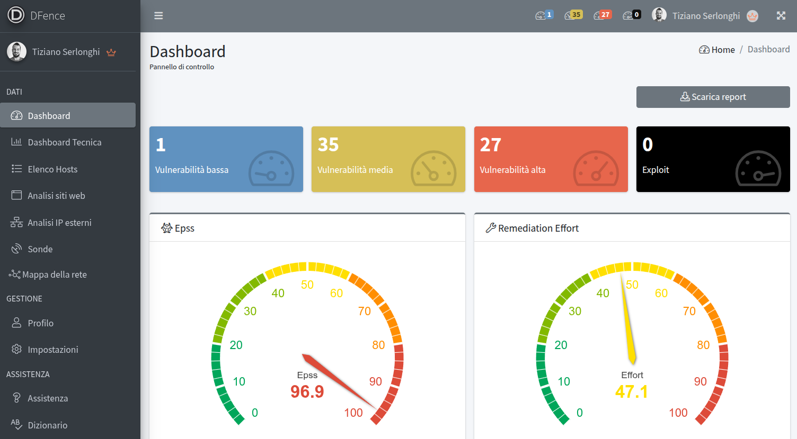This screenshot has width=797, height=439.
Task: Open Mappa della rete node icon
Action: 15,274
